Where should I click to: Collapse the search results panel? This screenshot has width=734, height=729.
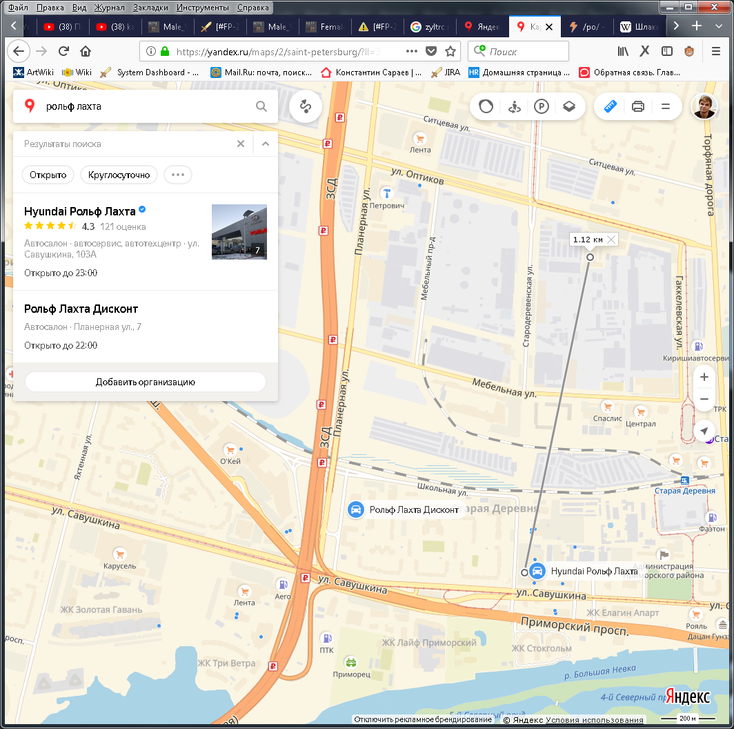pos(266,144)
